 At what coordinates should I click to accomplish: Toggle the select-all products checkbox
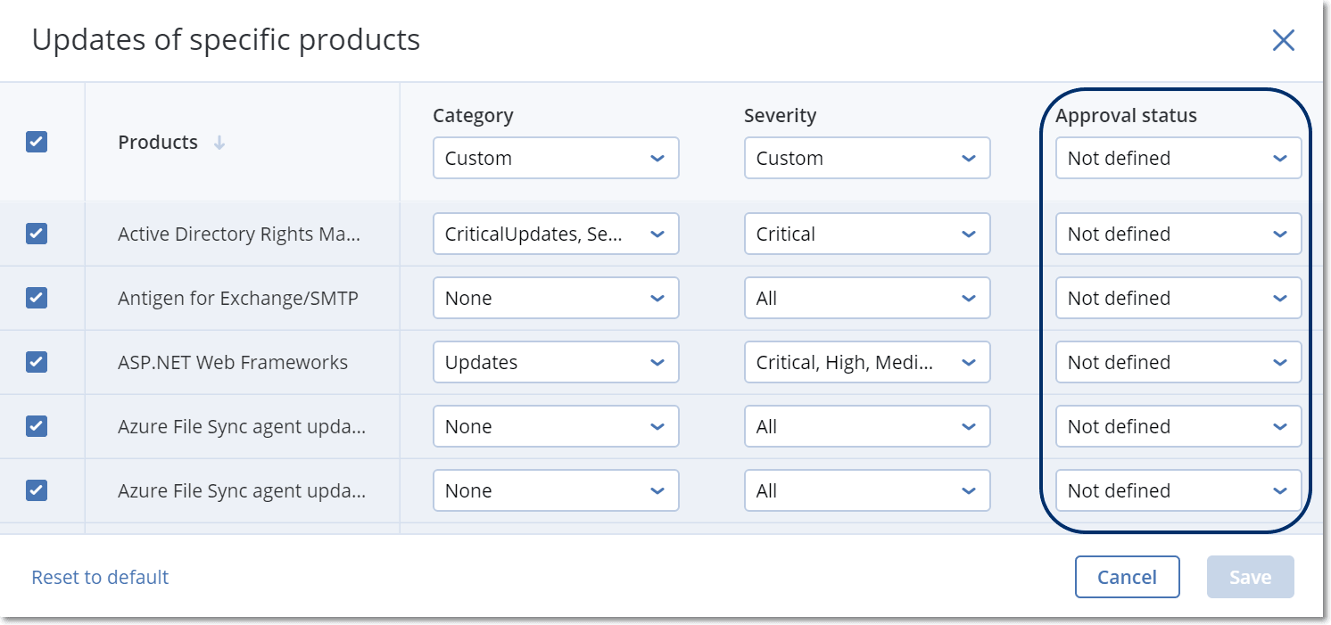point(37,142)
